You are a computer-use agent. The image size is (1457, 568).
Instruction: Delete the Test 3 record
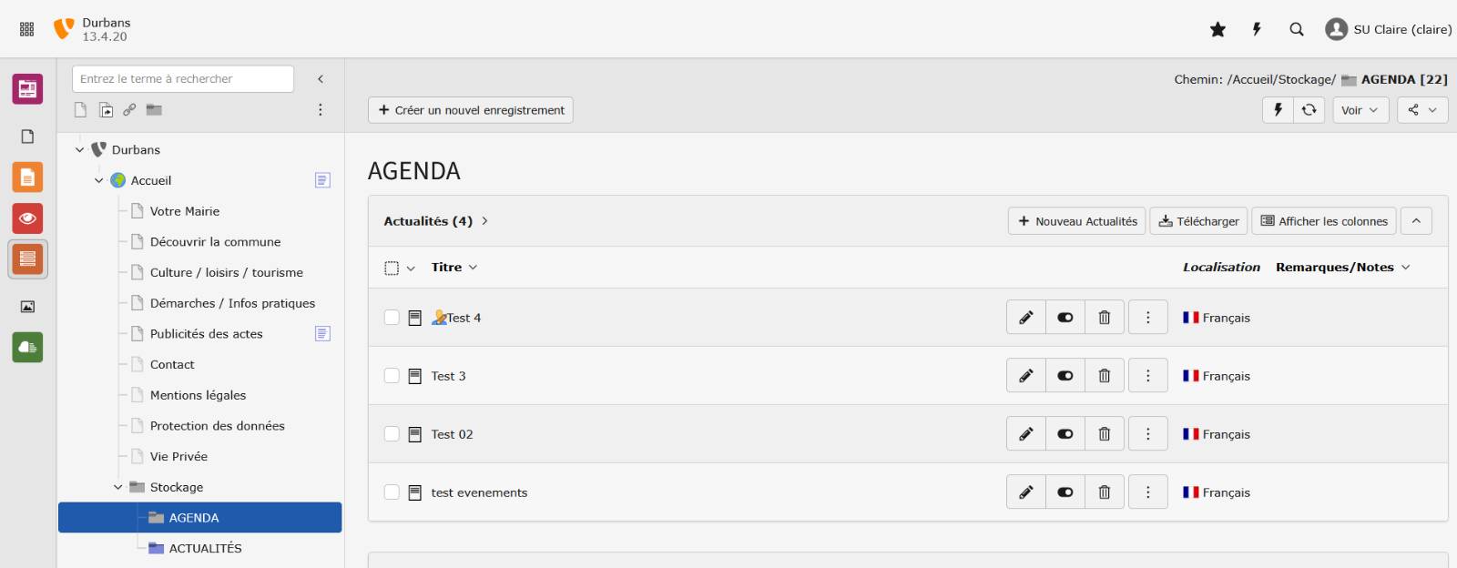1105,376
